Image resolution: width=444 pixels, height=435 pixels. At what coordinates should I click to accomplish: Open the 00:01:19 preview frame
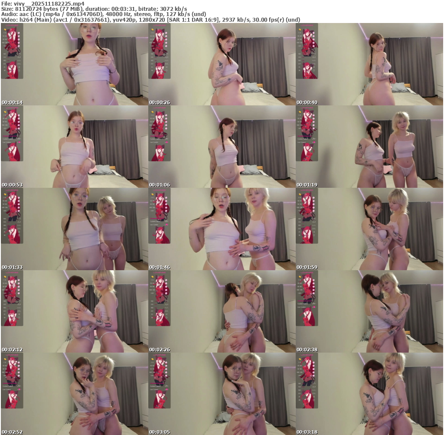coord(369,147)
